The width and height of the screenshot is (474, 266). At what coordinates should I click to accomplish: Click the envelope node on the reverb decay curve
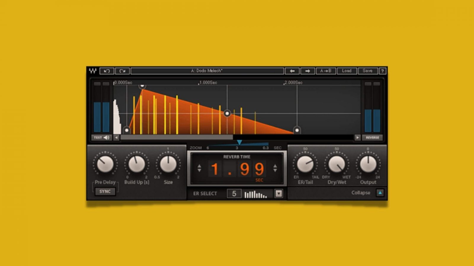pos(227,113)
